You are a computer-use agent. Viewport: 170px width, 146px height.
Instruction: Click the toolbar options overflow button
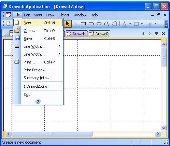(166, 24)
